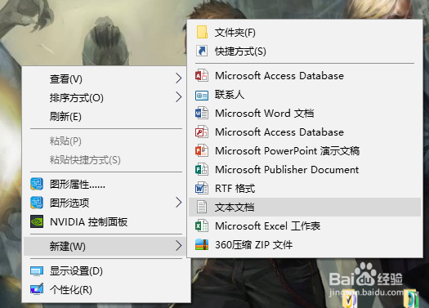Expand the 图形选项 submenu arrow
This screenshot has height=308, width=429.
(x=178, y=203)
